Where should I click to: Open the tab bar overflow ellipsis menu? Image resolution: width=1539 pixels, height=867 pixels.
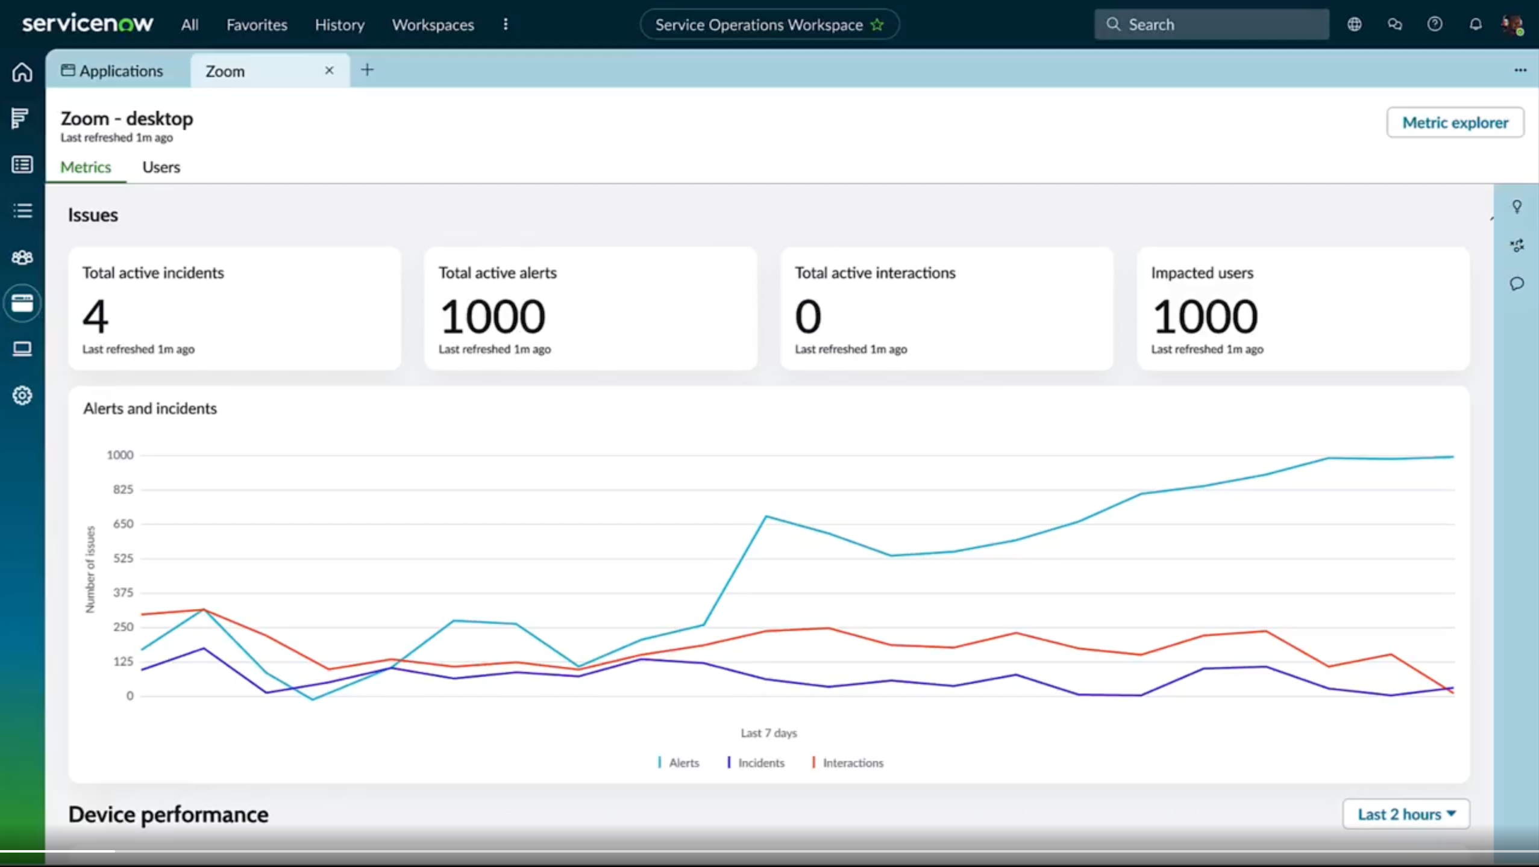click(x=1520, y=70)
